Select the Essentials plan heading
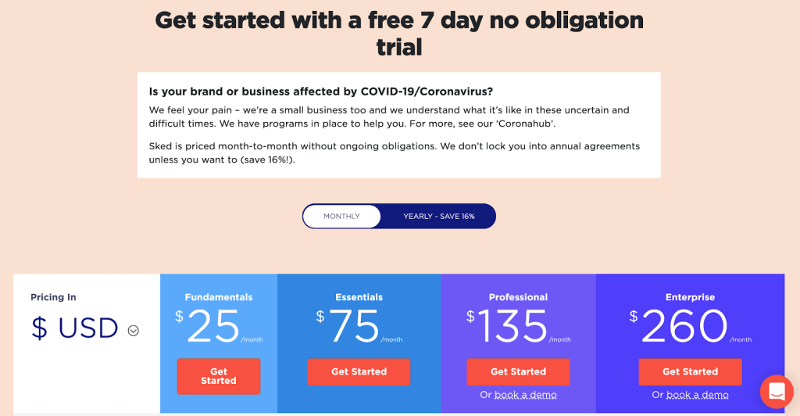The width and height of the screenshot is (800, 416). 359,297
